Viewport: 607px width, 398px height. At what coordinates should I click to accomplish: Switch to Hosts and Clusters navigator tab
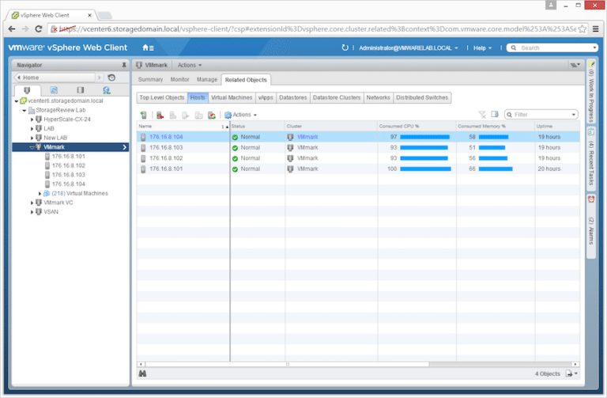click(27, 90)
